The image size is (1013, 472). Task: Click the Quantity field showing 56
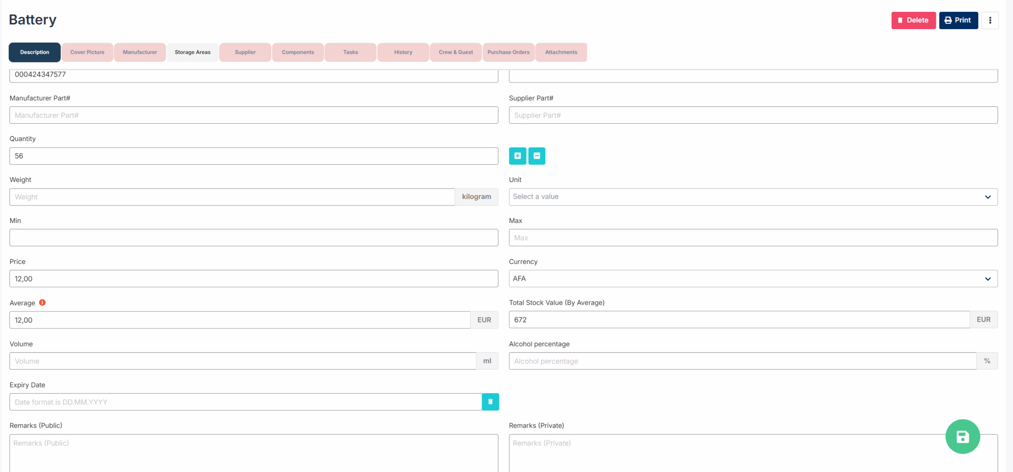[254, 156]
